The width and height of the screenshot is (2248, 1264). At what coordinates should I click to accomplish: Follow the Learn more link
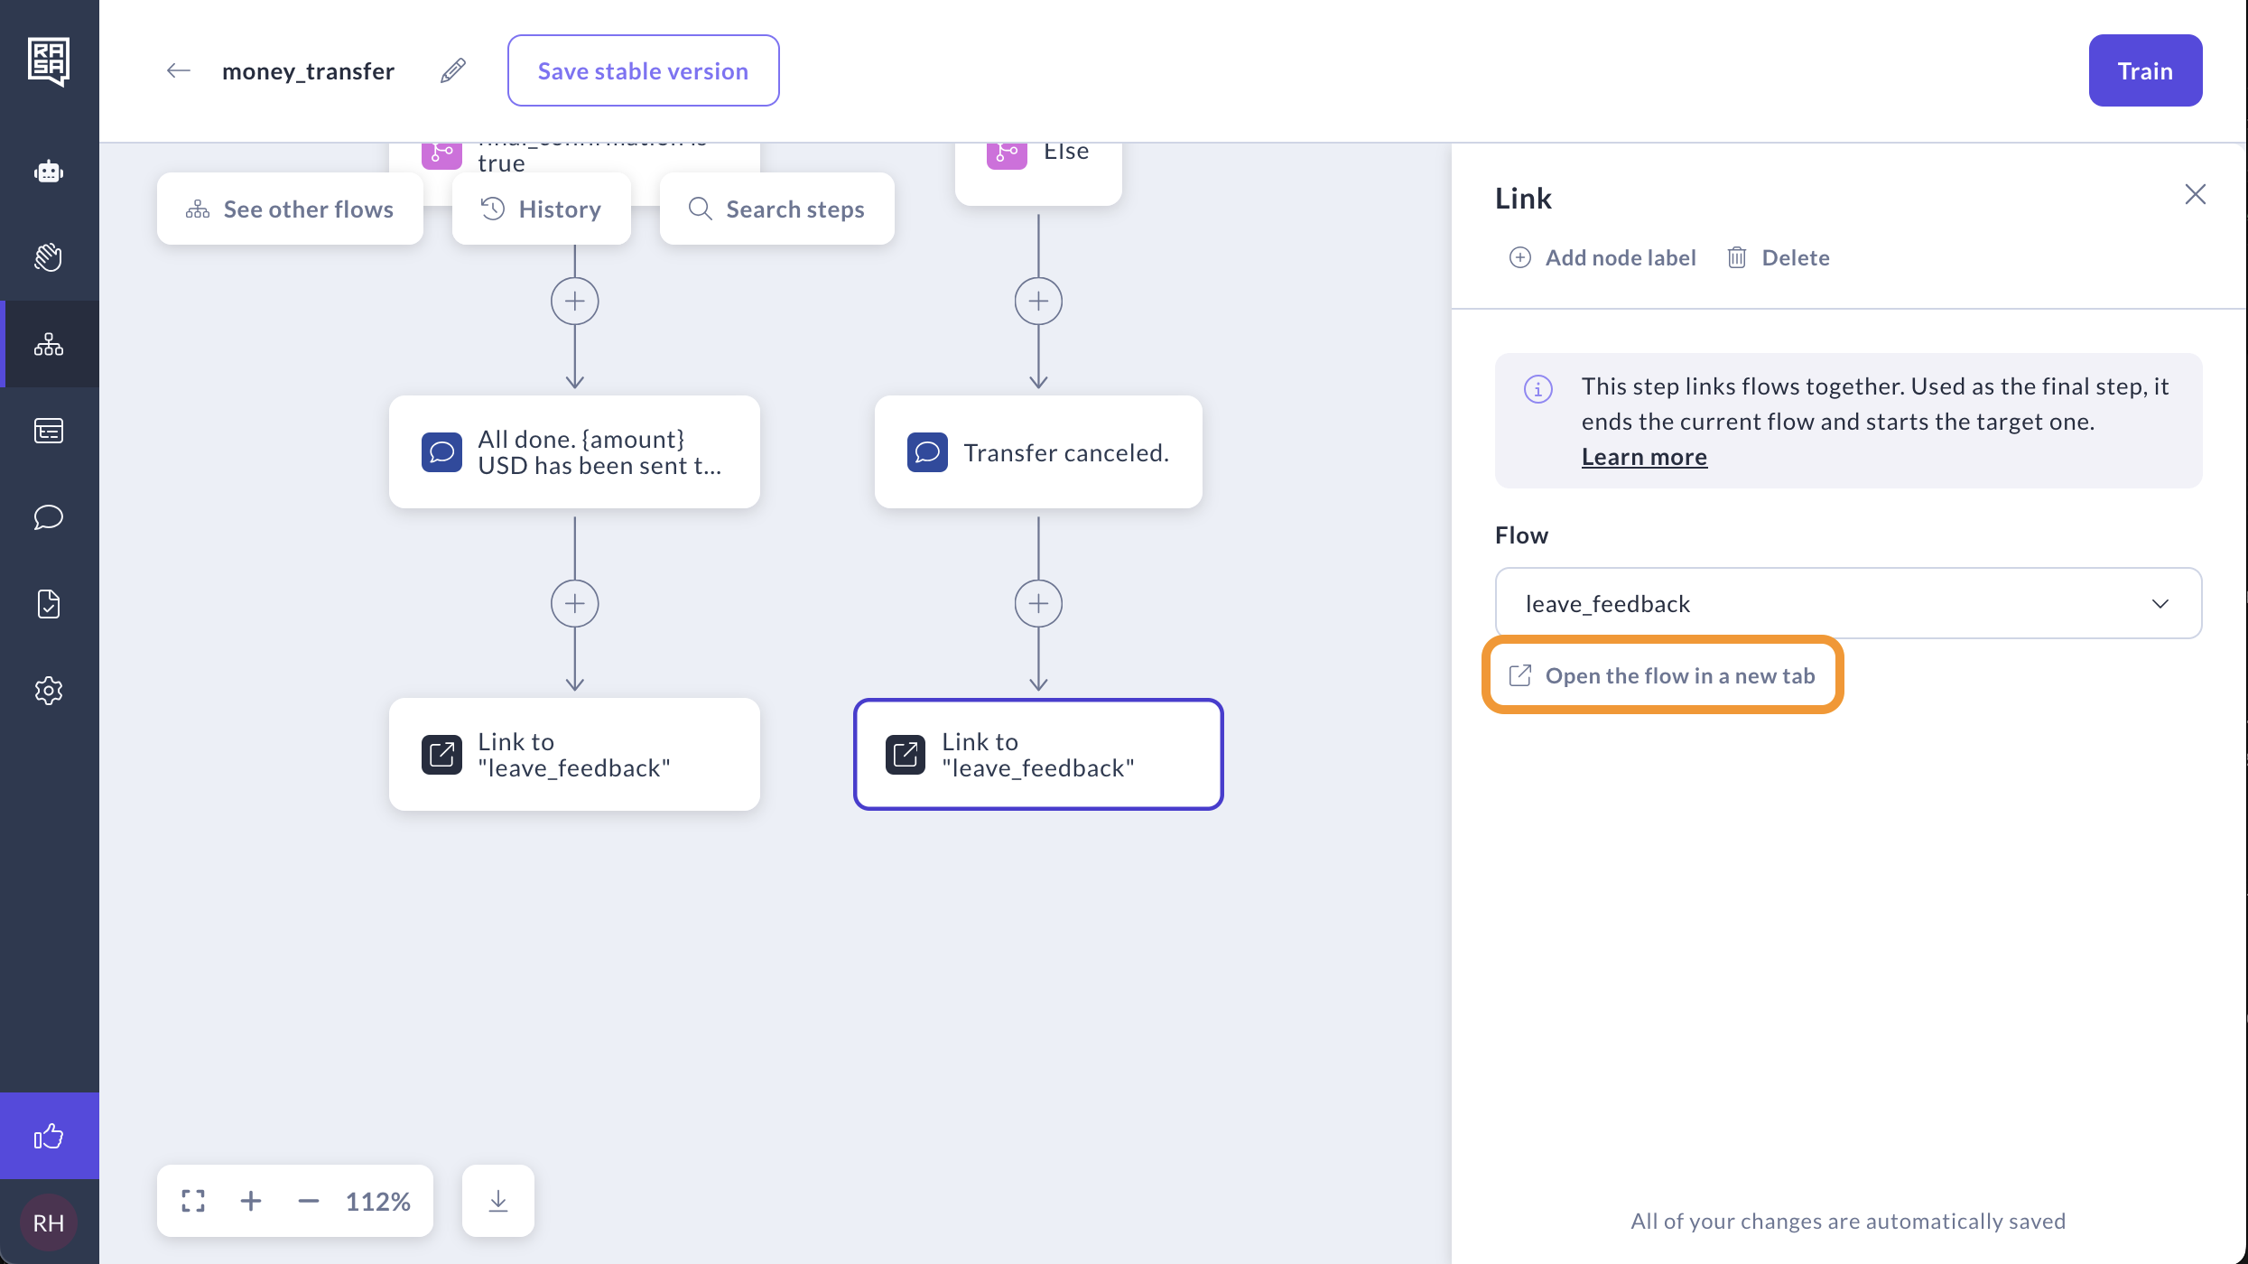(x=1643, y=457)
